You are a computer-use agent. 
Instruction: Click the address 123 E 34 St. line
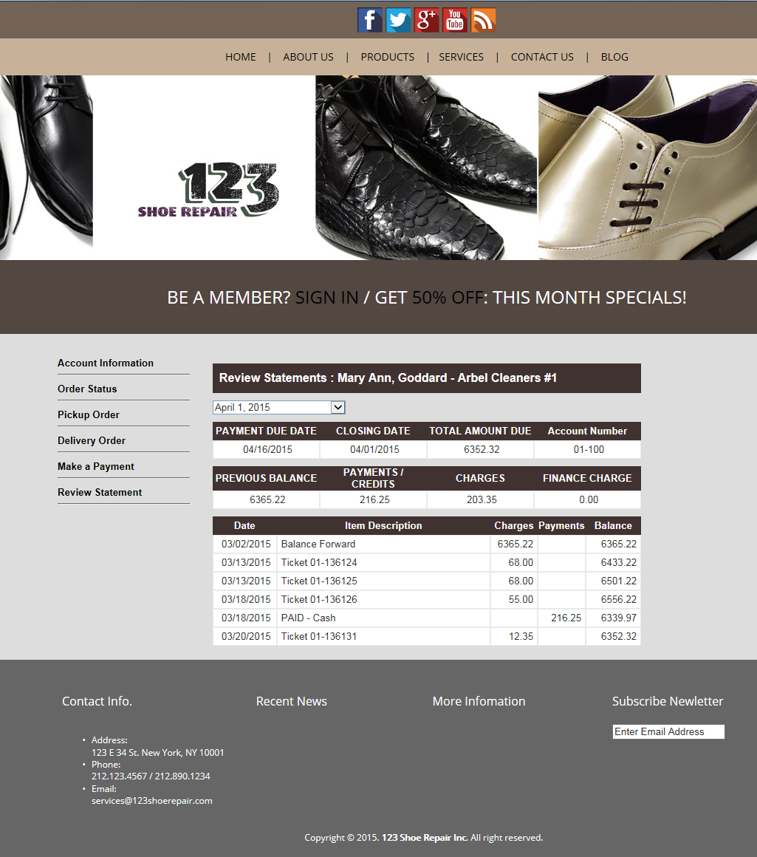pos(158,753)
